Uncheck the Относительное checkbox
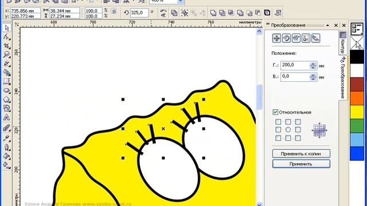 (x=275, y=112)
